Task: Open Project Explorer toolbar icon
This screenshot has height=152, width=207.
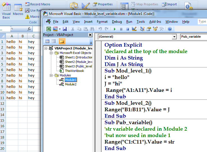Action: [x=142, y=29]
